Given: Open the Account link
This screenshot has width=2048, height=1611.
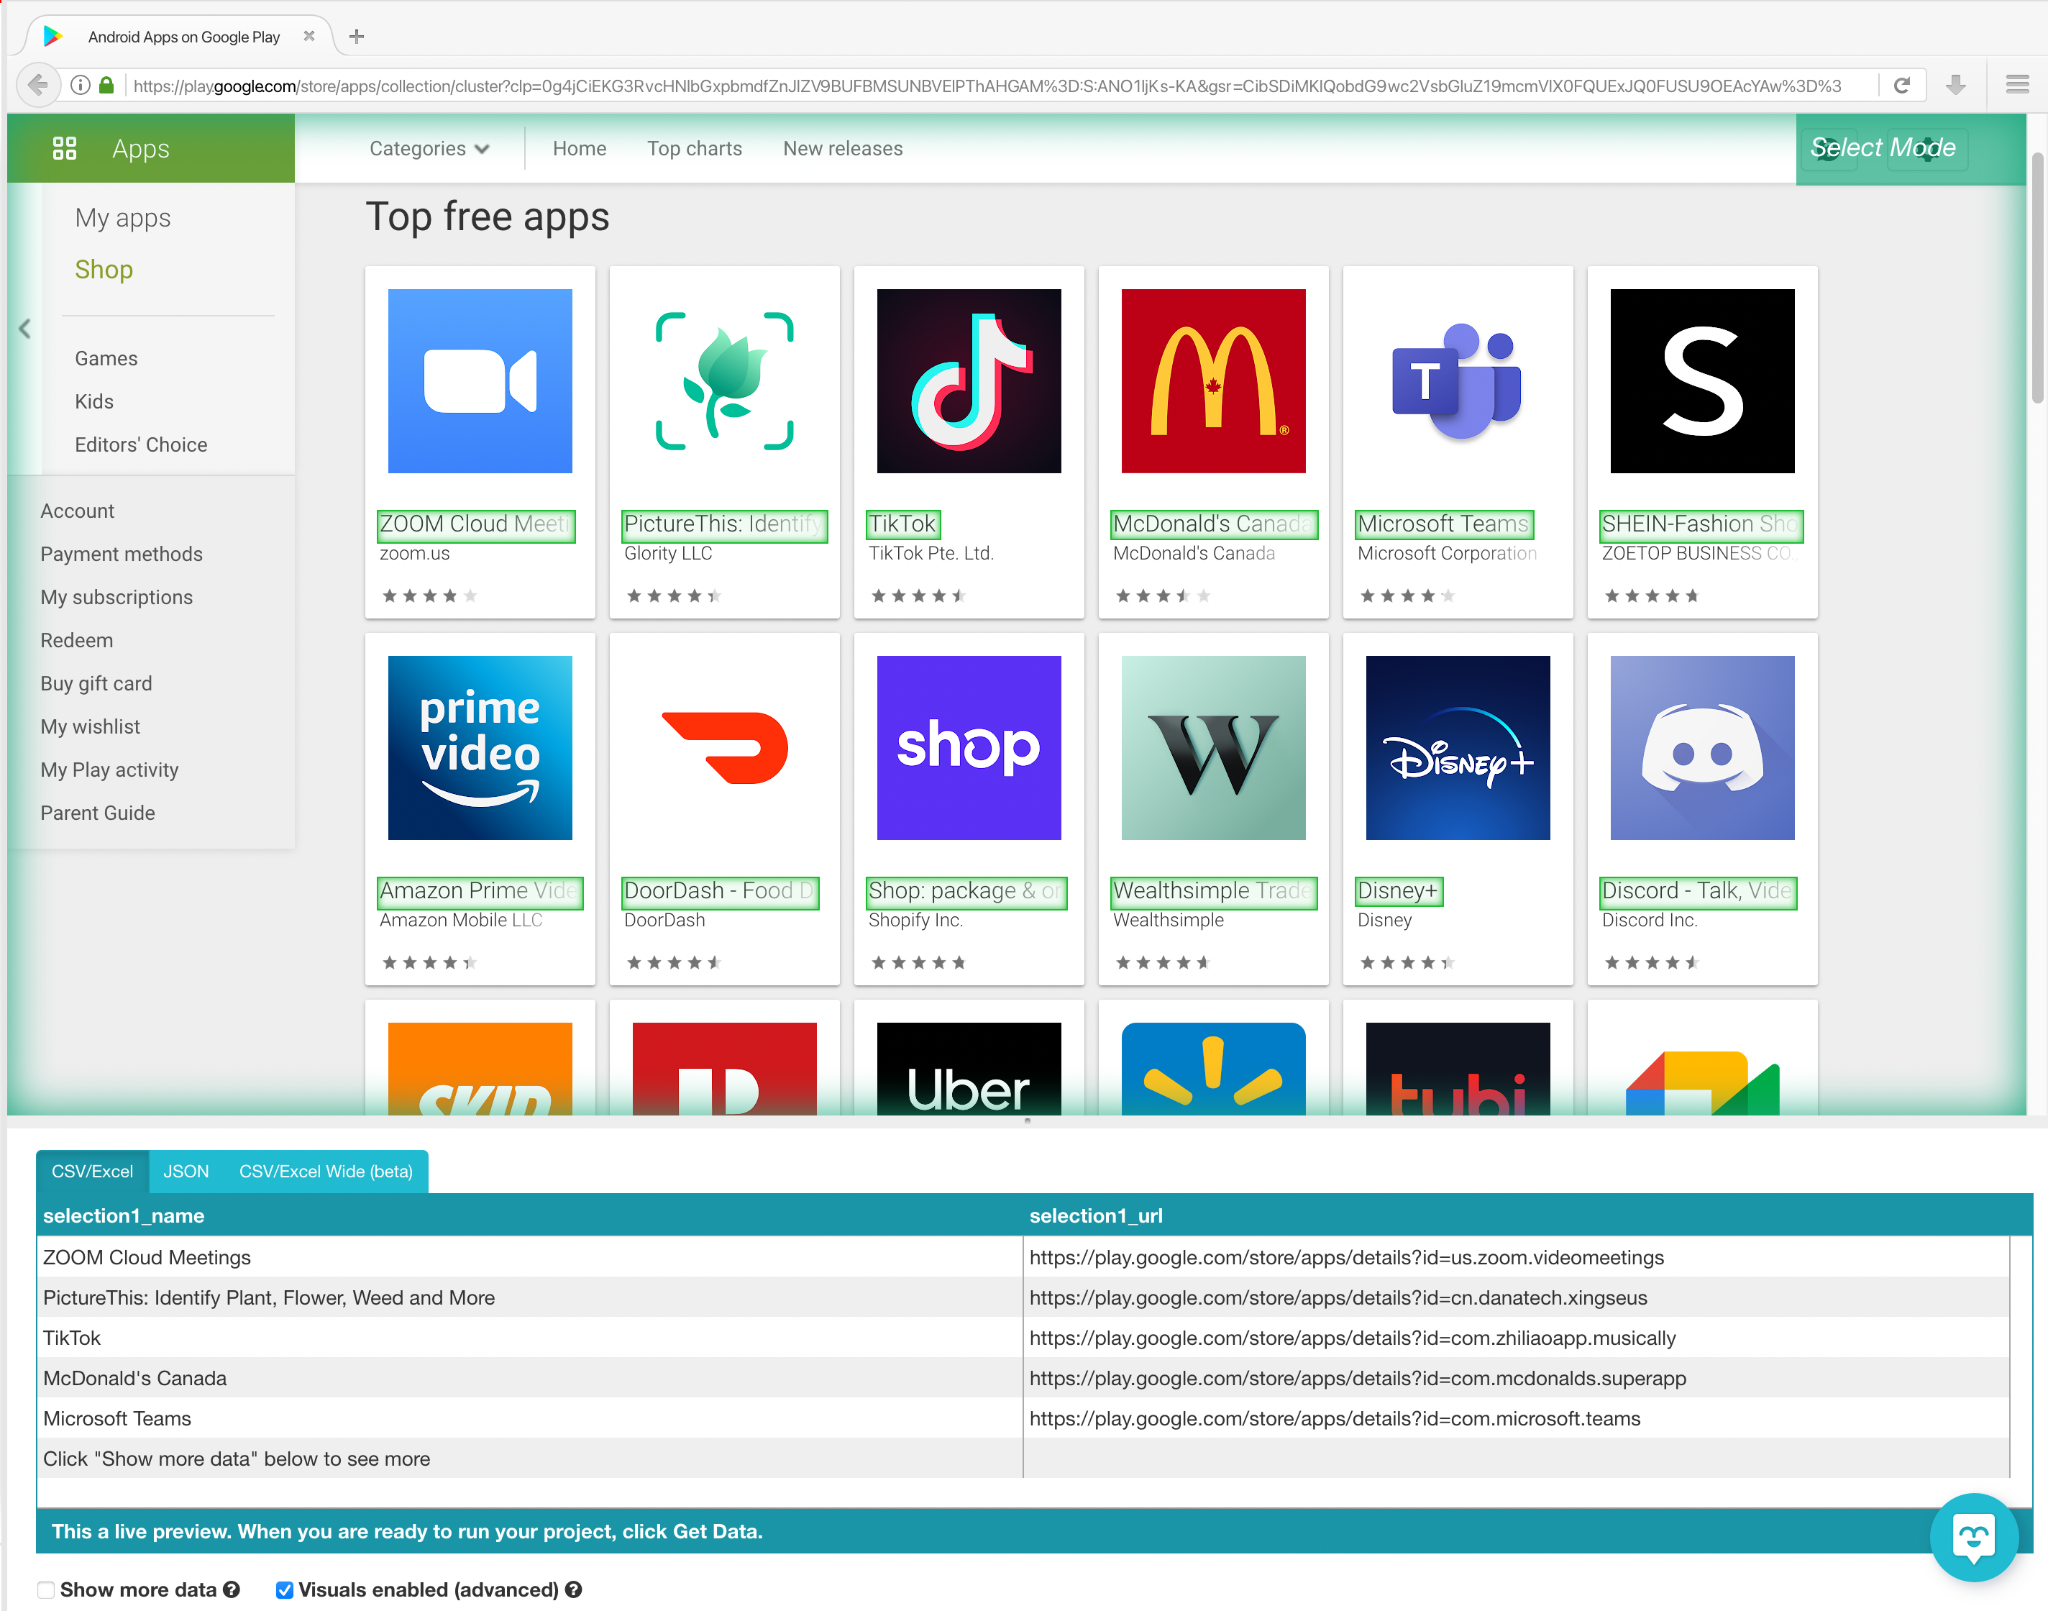Looking at the screenshot, I should (78, 511).
